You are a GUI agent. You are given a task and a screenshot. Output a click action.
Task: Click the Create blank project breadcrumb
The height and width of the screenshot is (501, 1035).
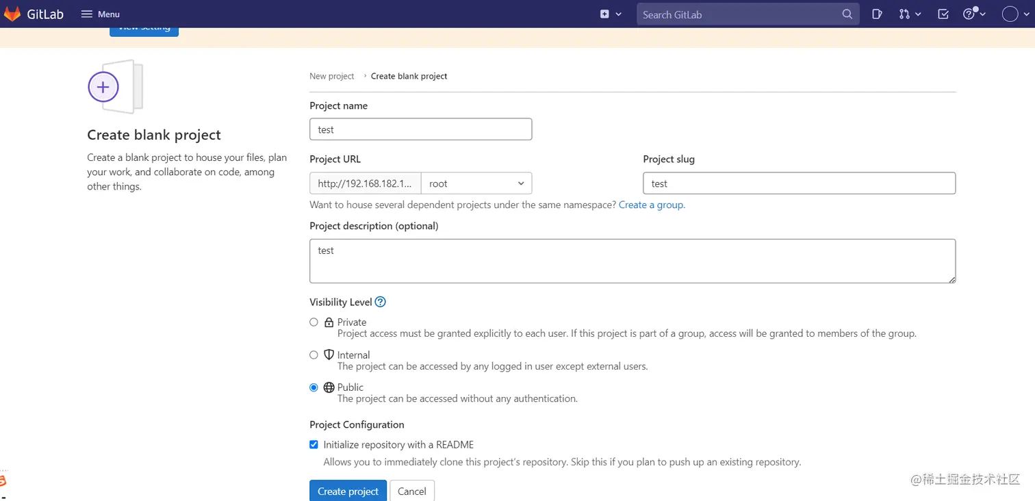tap(409, 76)
